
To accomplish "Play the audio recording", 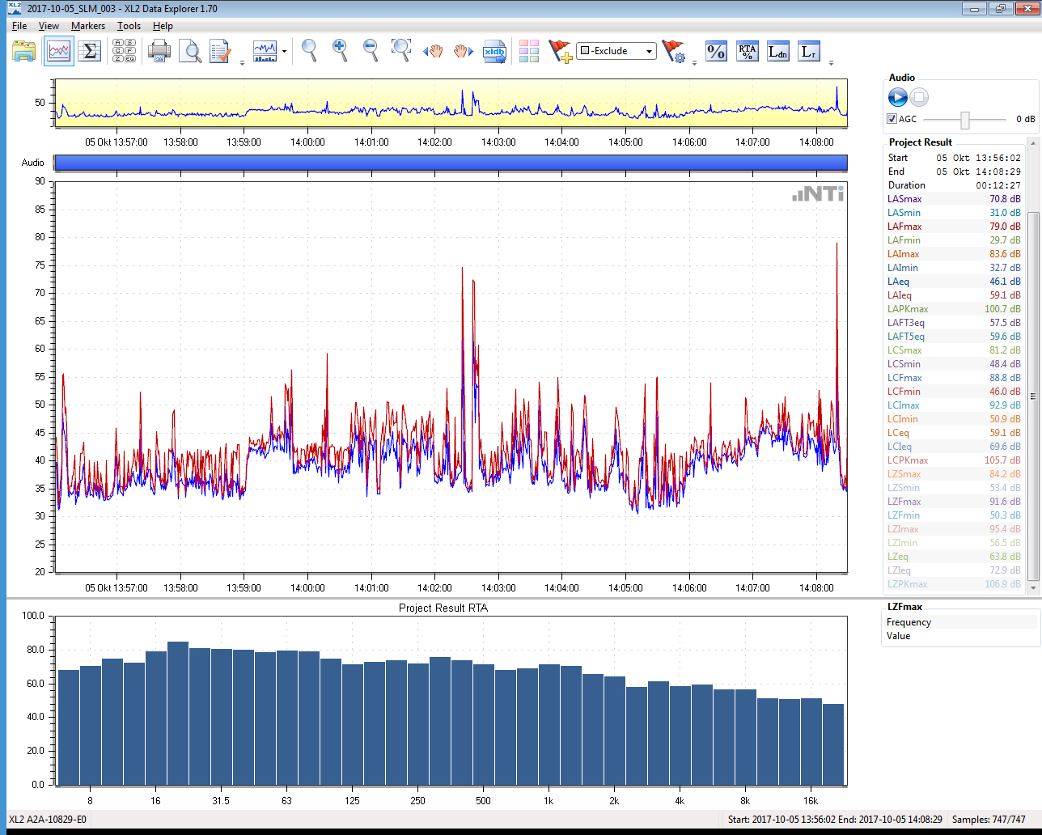I will click(x=897, y=98).
